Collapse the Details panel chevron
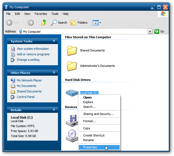The width and height of the screenshot is (174, 156). 54,110
